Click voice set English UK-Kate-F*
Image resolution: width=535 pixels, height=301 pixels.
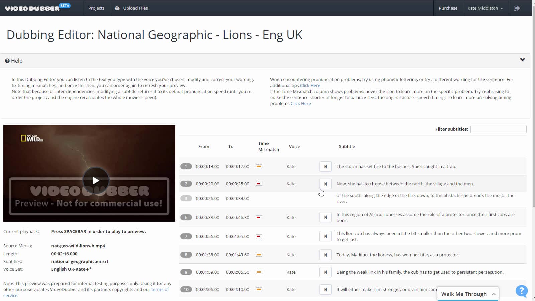71,269
